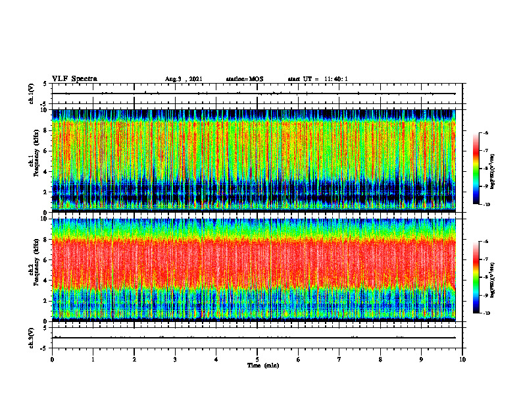The height and width of the screenshot is (403, 521).
Task: Click the "-5" tick on the ch.3(V) axis
Action: tap(45, 348)
